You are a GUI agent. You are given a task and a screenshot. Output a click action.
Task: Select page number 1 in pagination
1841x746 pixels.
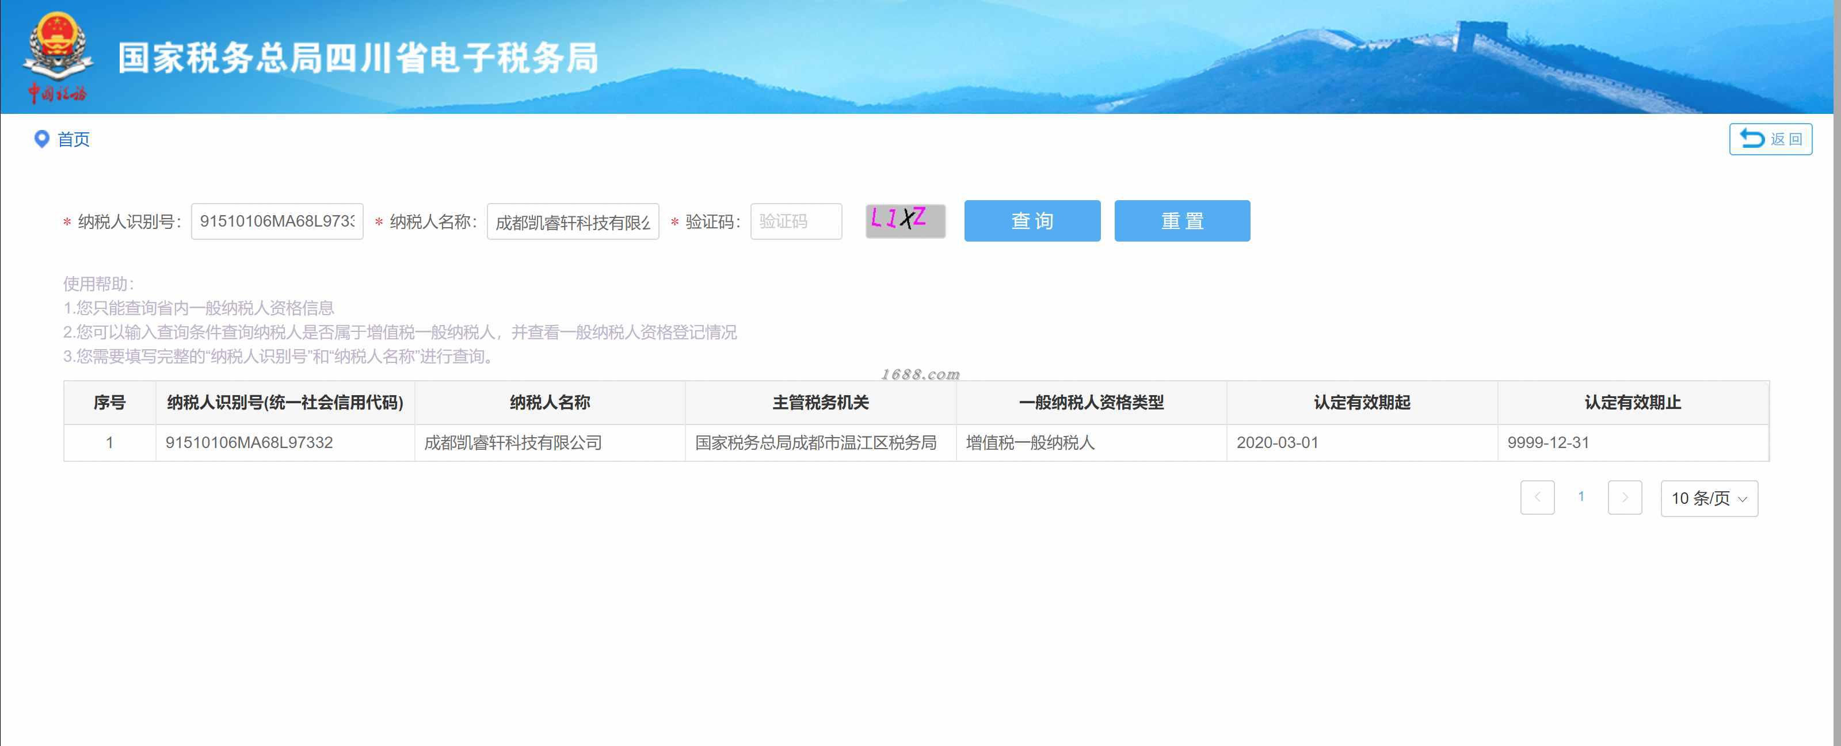(x=1581, y=496)
